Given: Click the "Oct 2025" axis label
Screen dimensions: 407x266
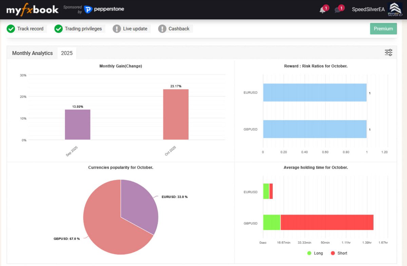Looking at the screenshot, I should [x=170, y=151].
